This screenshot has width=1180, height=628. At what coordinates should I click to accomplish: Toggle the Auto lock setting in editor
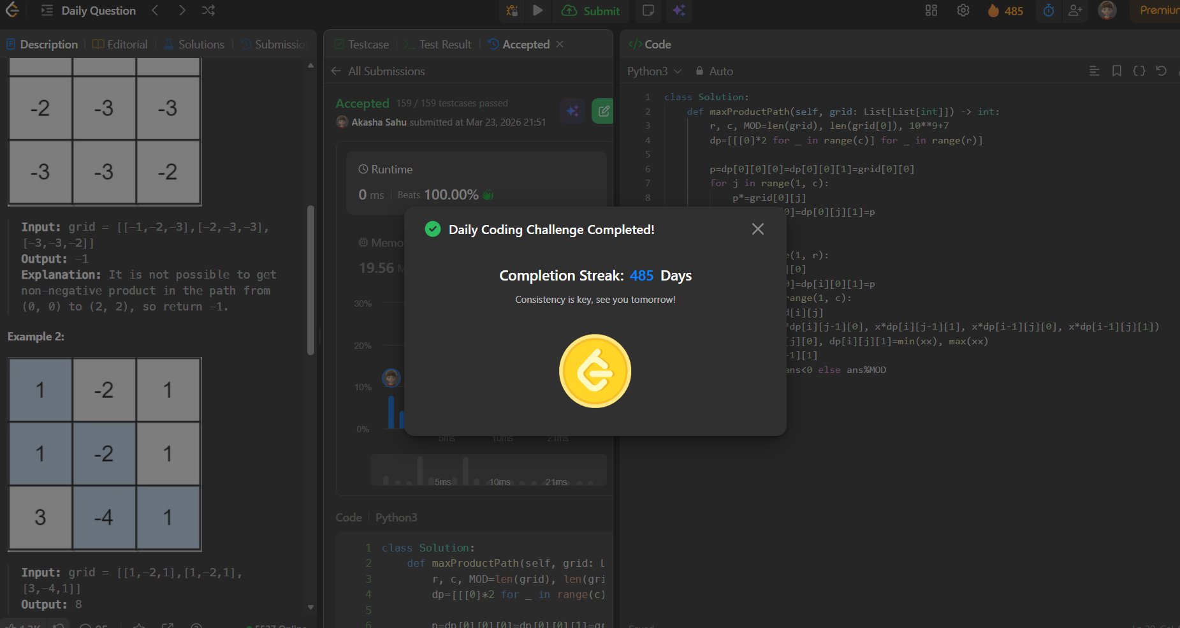[715, 71]
